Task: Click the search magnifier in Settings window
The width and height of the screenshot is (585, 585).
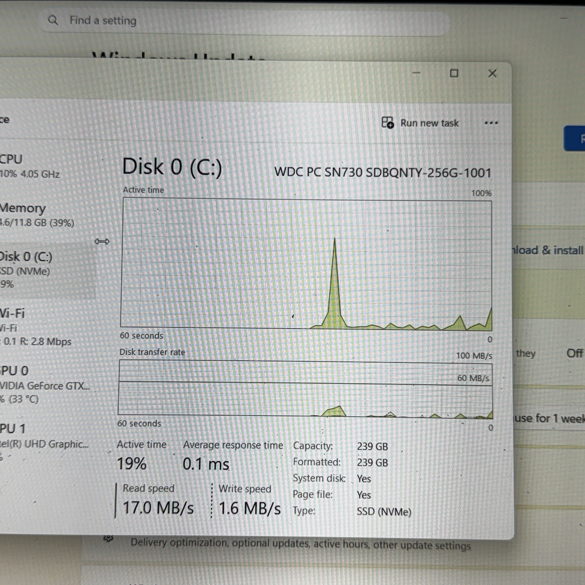Action: tap(53, 20)
